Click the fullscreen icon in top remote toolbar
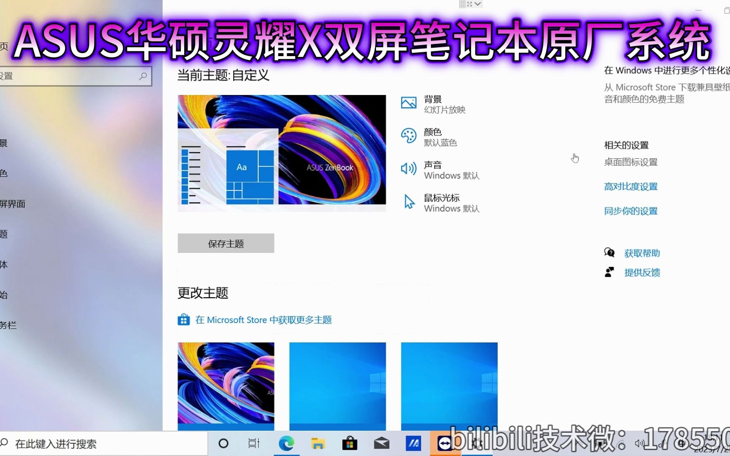Image resolution: width=730 pixels, height=456 pixels. (x=469, y=4)
